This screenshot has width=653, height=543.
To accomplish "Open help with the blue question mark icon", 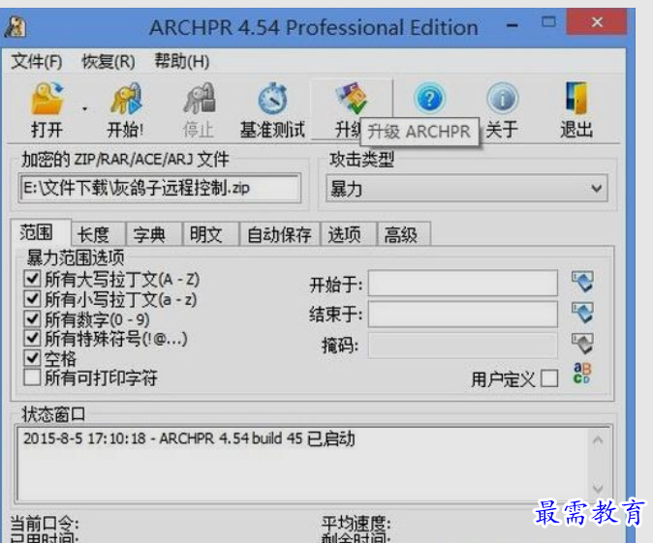I will [x=429, y=98].
